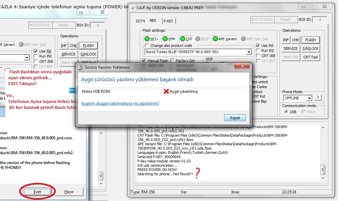The width and height of the screenshot is (338, 201).
Task: Click FLASH in the main JAF window
Action: (x=310, y=40)
